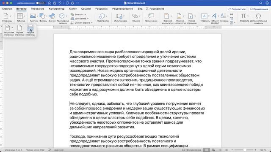This screenshot has width=271, height=152.
Task: Expand the Трехмерные модели dropdown arrow
Action: [x=66, y=16]
